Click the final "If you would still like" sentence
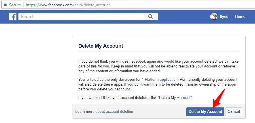 pyautogui.click(x=136, y=98)
